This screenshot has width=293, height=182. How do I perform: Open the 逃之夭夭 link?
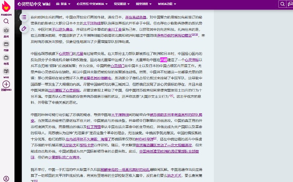click(174, 176)
